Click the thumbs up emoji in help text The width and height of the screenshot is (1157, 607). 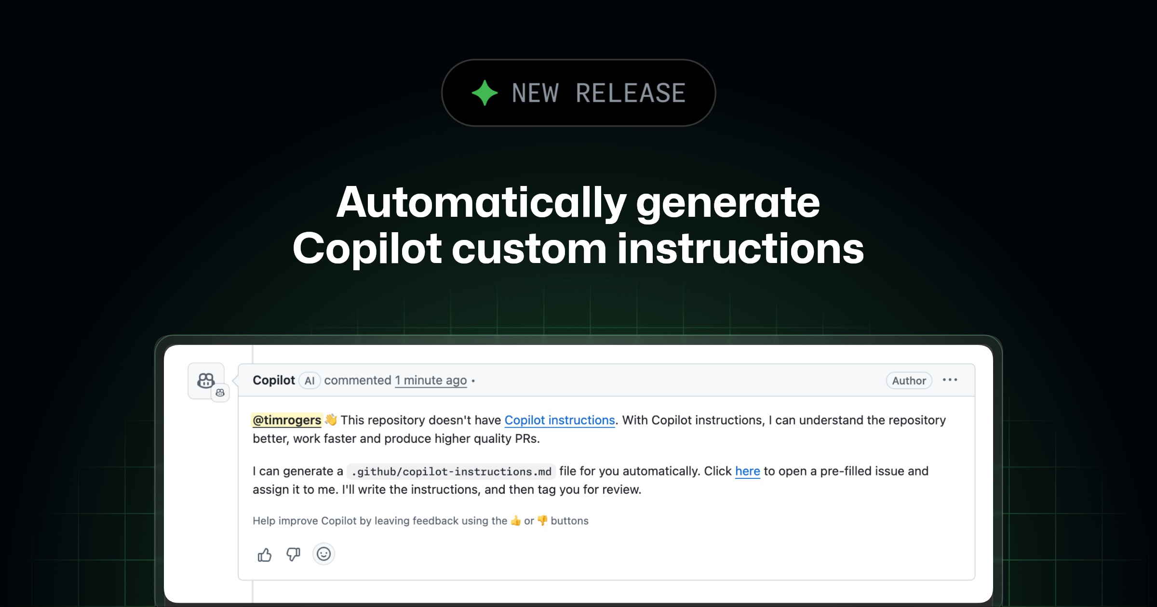[515, 521]
